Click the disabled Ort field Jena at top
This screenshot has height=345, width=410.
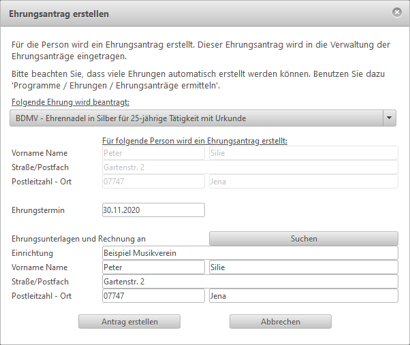304,182
